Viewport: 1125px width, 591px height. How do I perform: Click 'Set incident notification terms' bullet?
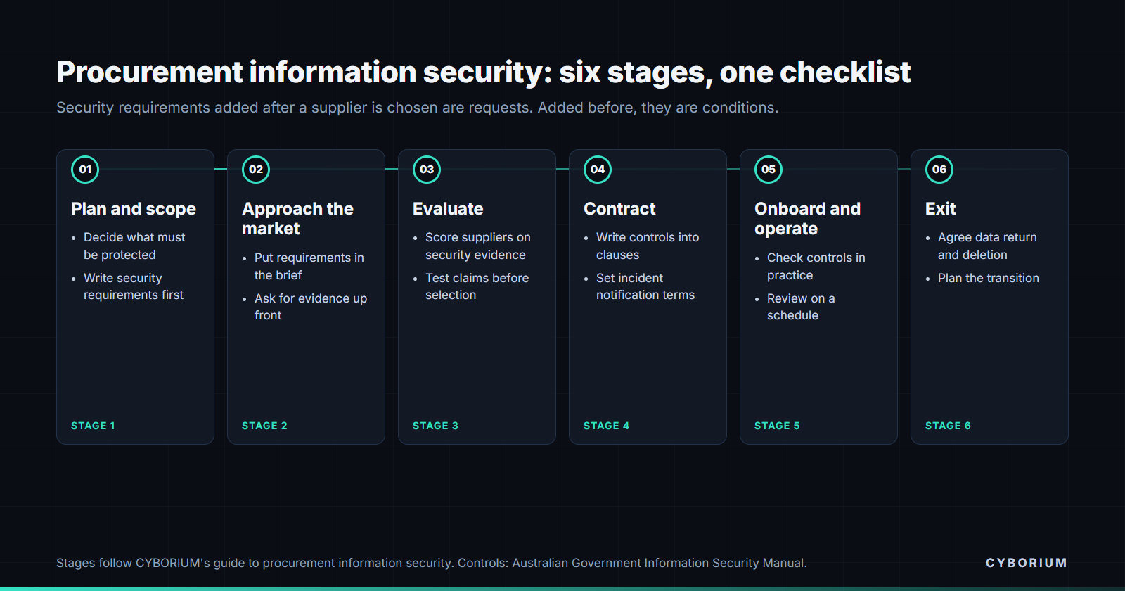(645, 286)
